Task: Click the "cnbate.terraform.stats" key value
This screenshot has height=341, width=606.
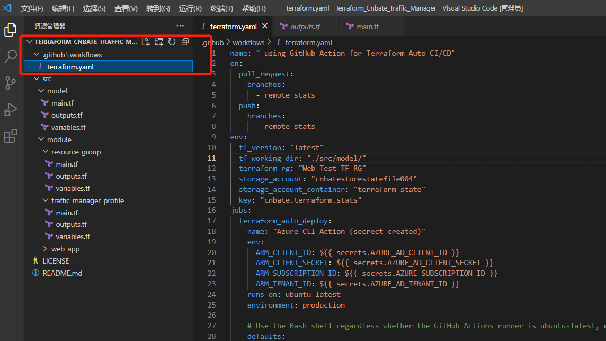Action: [311, 200]
